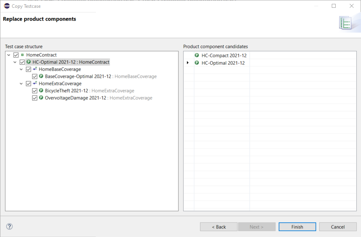Viewport: 361px width, 237px height.
Task: Expand the HC-Optimal 2021-12 candidate entry
Action: [188, 62]
